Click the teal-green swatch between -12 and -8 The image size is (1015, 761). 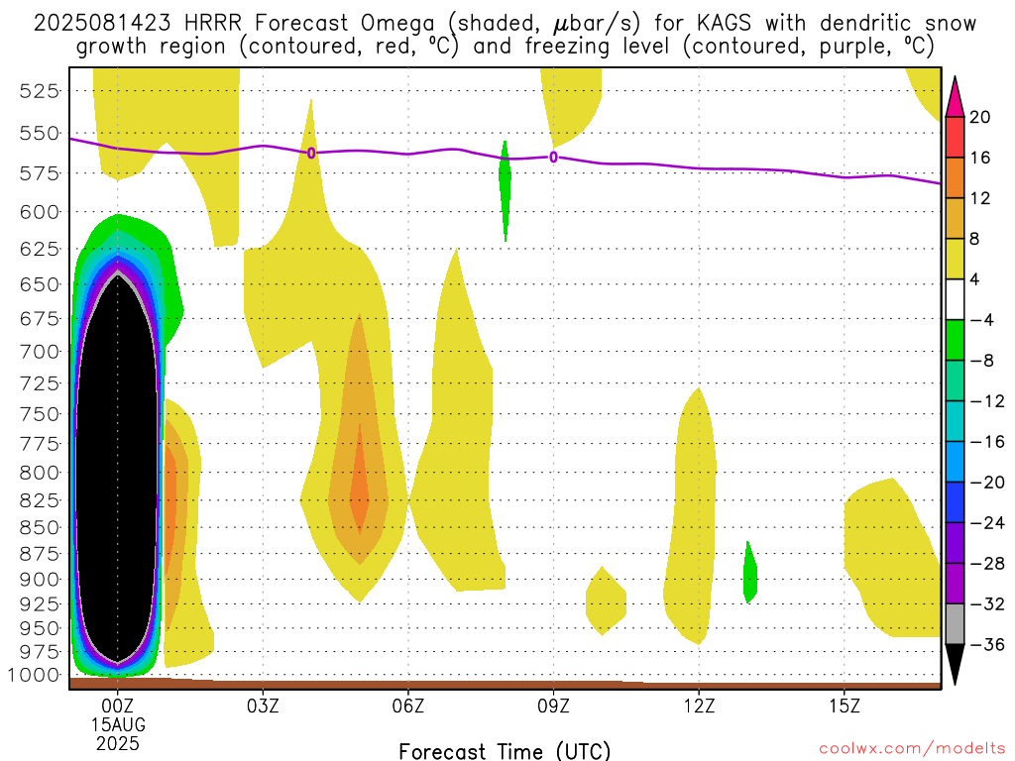coord(955,380)
